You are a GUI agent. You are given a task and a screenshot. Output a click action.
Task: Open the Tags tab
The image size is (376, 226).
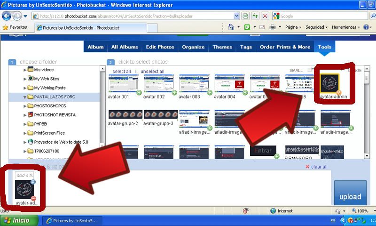coord(246,47)
